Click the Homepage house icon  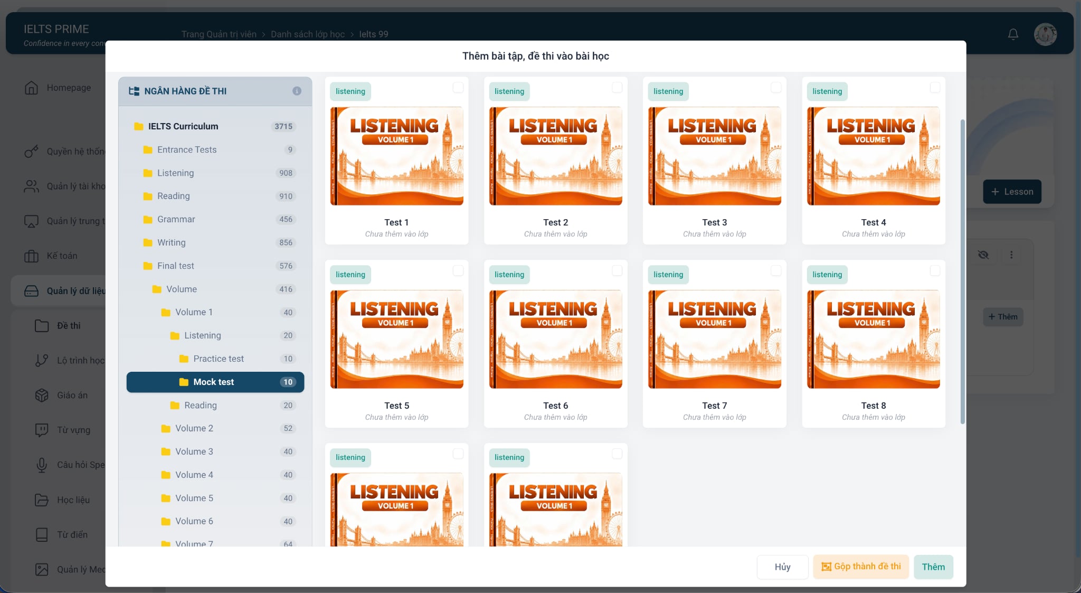tap(31, 88)
